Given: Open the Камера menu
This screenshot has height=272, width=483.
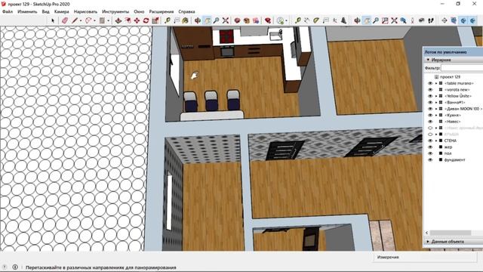Looking at the screenshot, I should tap(62, 11).
